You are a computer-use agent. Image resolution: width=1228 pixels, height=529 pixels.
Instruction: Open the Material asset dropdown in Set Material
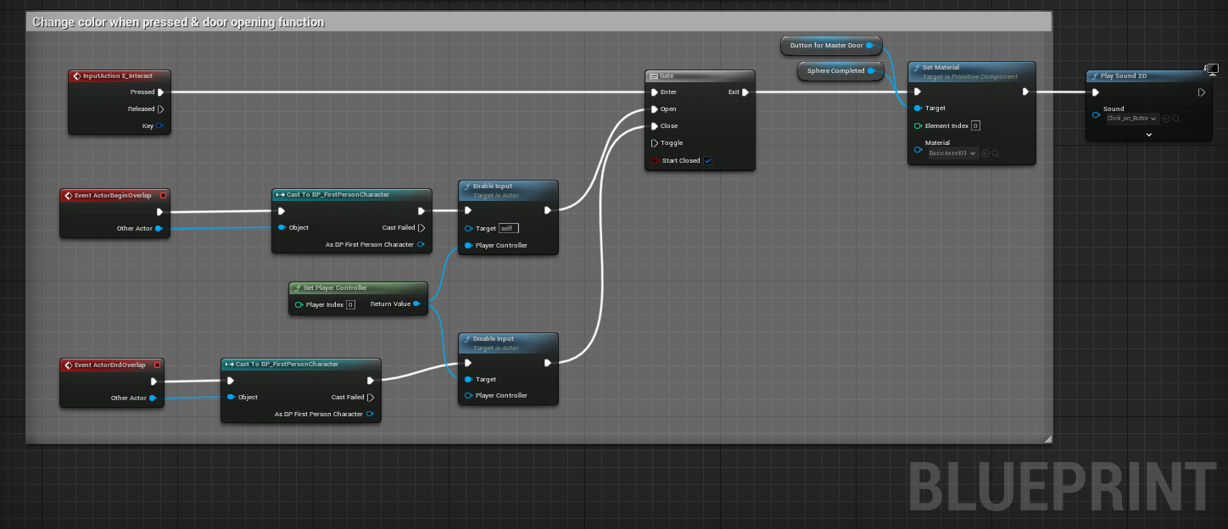pyautogui.click(x=953, y=153)
